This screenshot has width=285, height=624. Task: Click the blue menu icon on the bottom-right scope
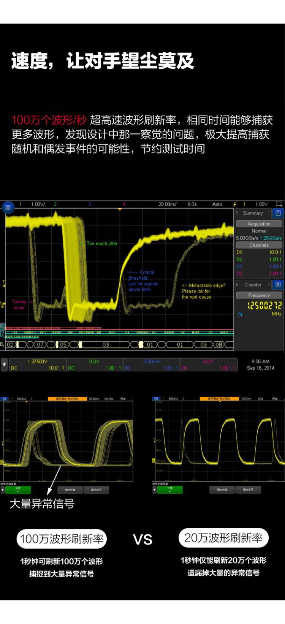[x=157, y=399]
